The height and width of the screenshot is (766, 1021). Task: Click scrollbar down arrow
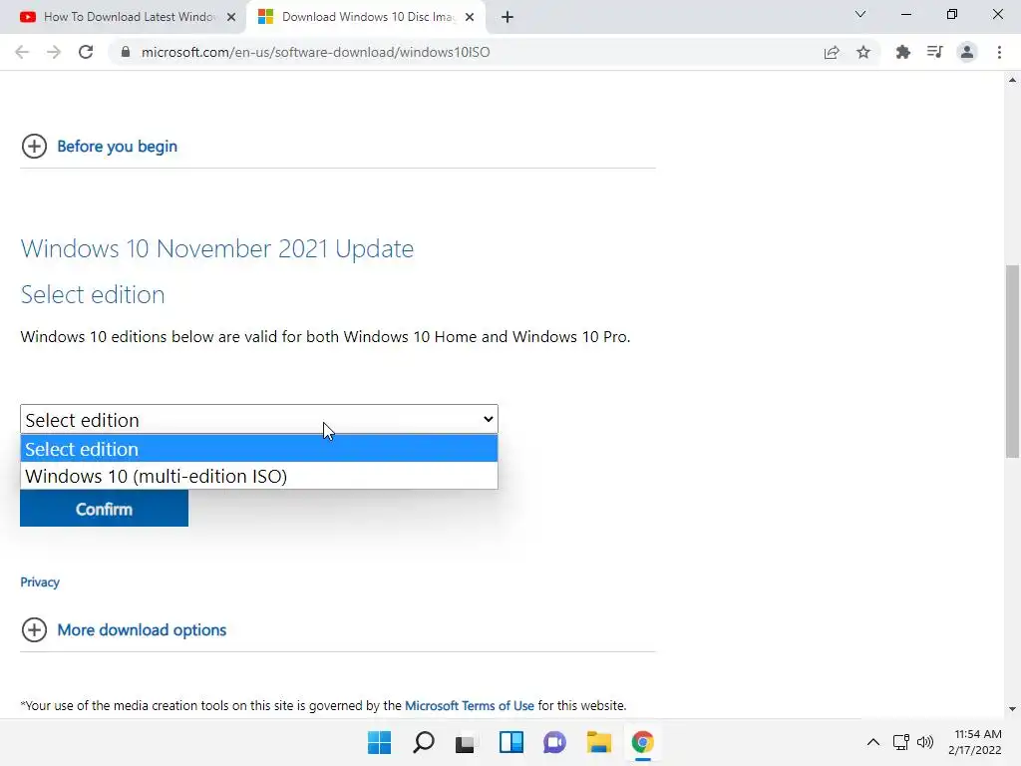pos(1012,709)
